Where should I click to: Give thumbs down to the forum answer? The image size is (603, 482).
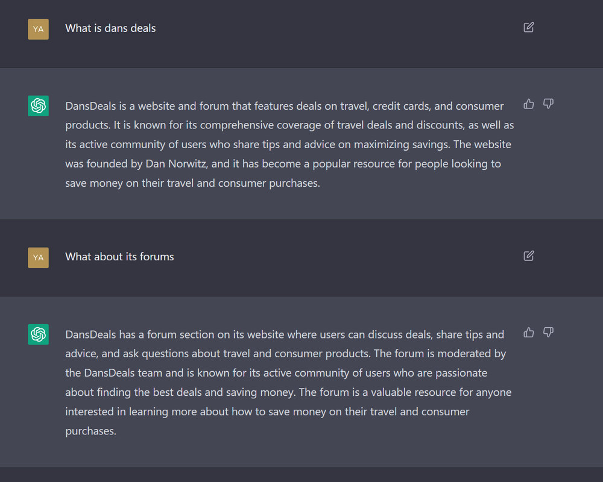pyautogui.click(x=548, y=332)
